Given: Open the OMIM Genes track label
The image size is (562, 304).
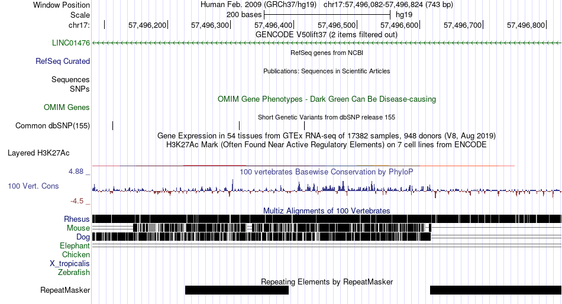Looking at the screenshot, I should 67,108.
